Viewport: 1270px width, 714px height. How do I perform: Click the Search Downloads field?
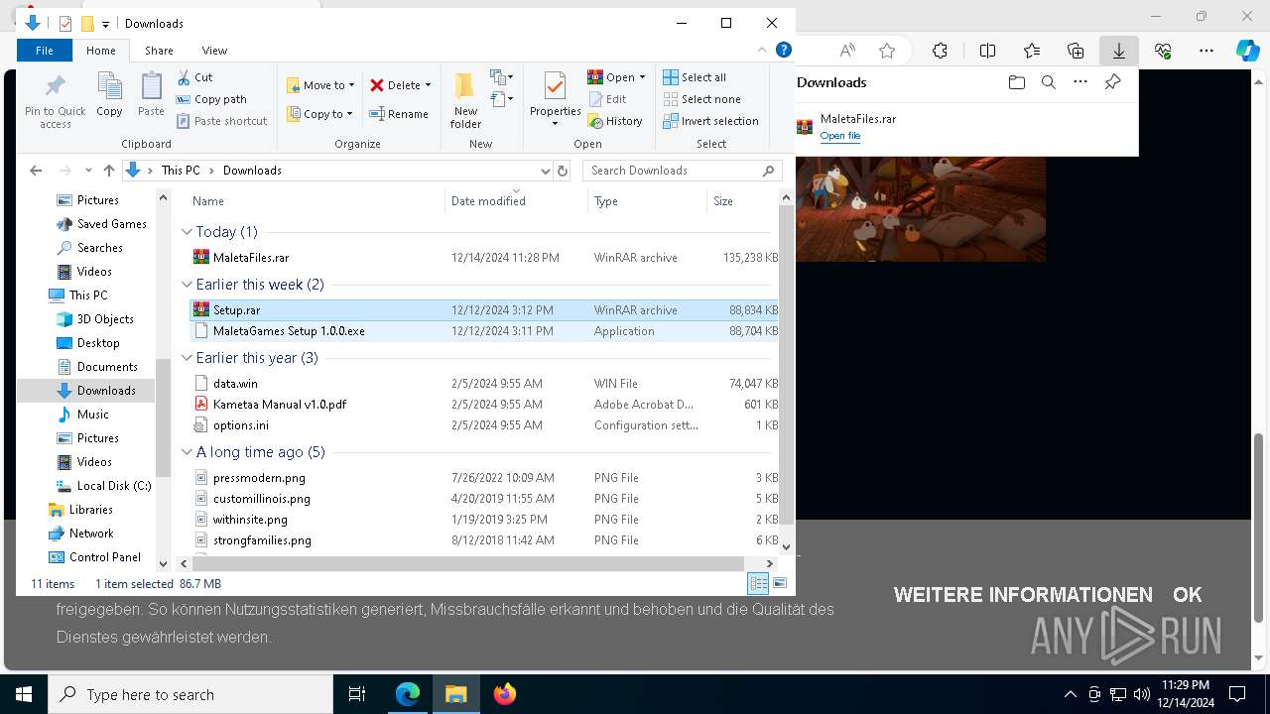[x=682, y=171]
